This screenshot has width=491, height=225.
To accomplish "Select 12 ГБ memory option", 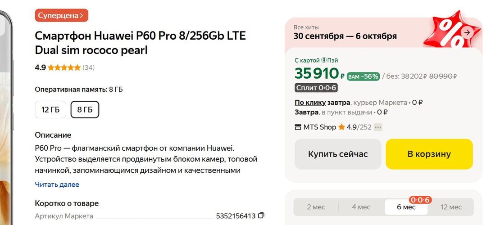I will tap(50, 110).
